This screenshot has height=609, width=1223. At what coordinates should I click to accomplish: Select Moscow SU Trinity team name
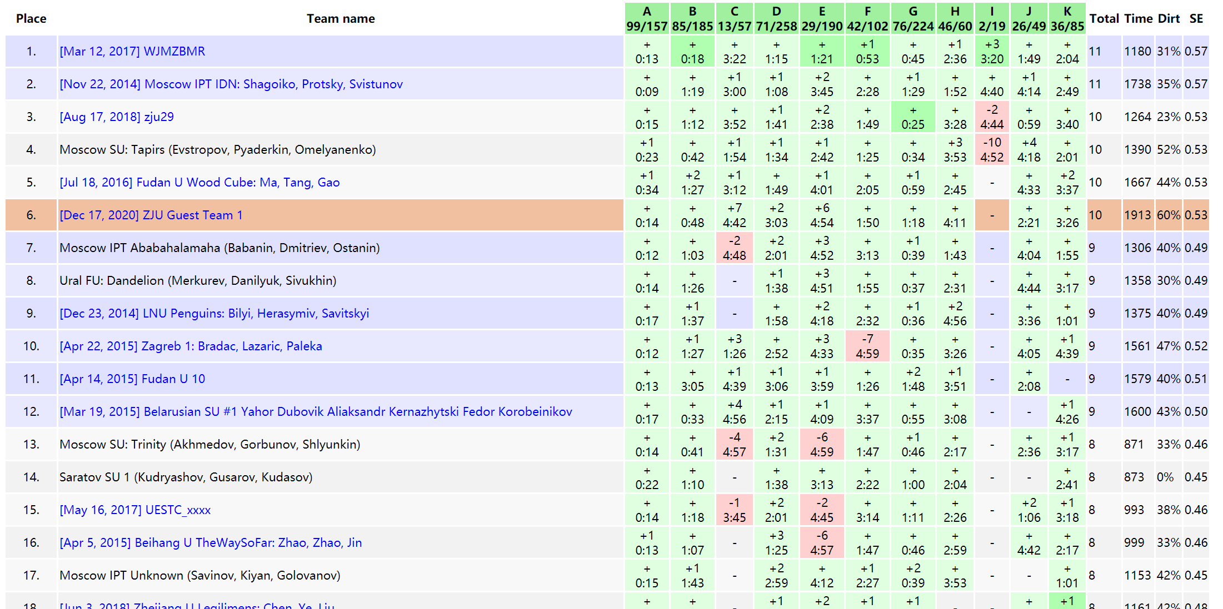point(209,444)
